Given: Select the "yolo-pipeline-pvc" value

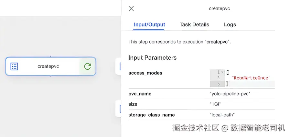Looking at the screenshot, I should point(230,94).
